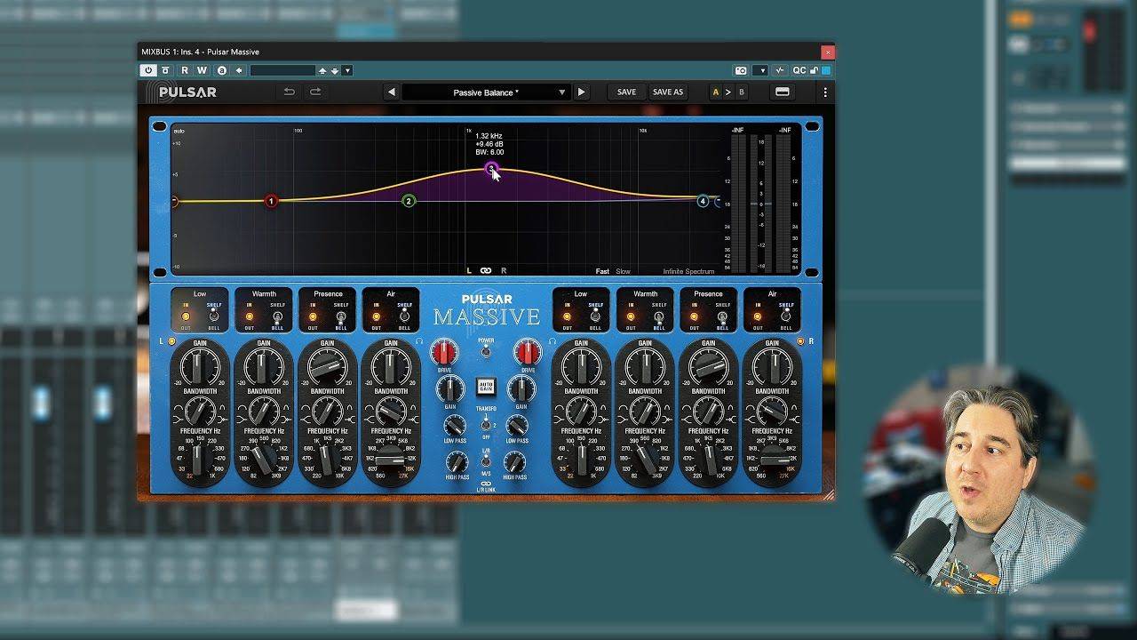Flip the TRANSFO 1/2/Off switch

pos(486,424)
